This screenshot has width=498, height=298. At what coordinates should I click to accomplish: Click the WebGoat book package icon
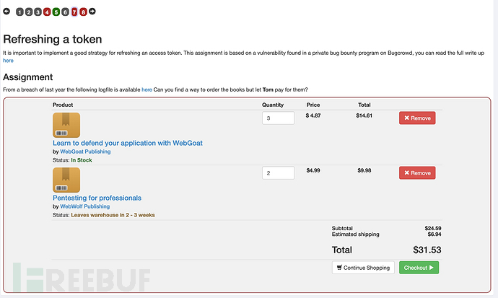click(66, 125)
